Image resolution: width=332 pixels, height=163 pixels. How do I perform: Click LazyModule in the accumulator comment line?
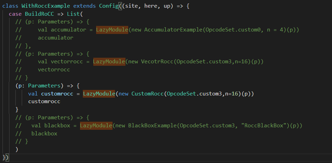coord(112,30)
